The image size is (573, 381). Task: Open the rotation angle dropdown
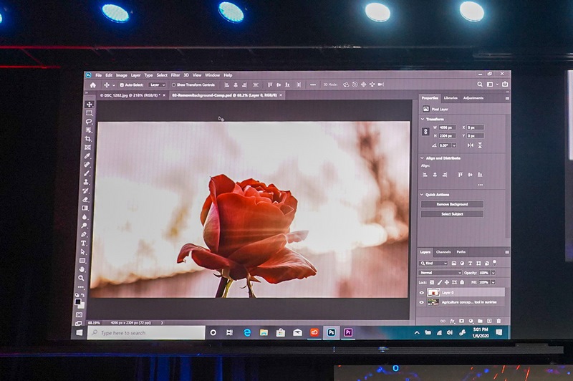tap(454, 145)
